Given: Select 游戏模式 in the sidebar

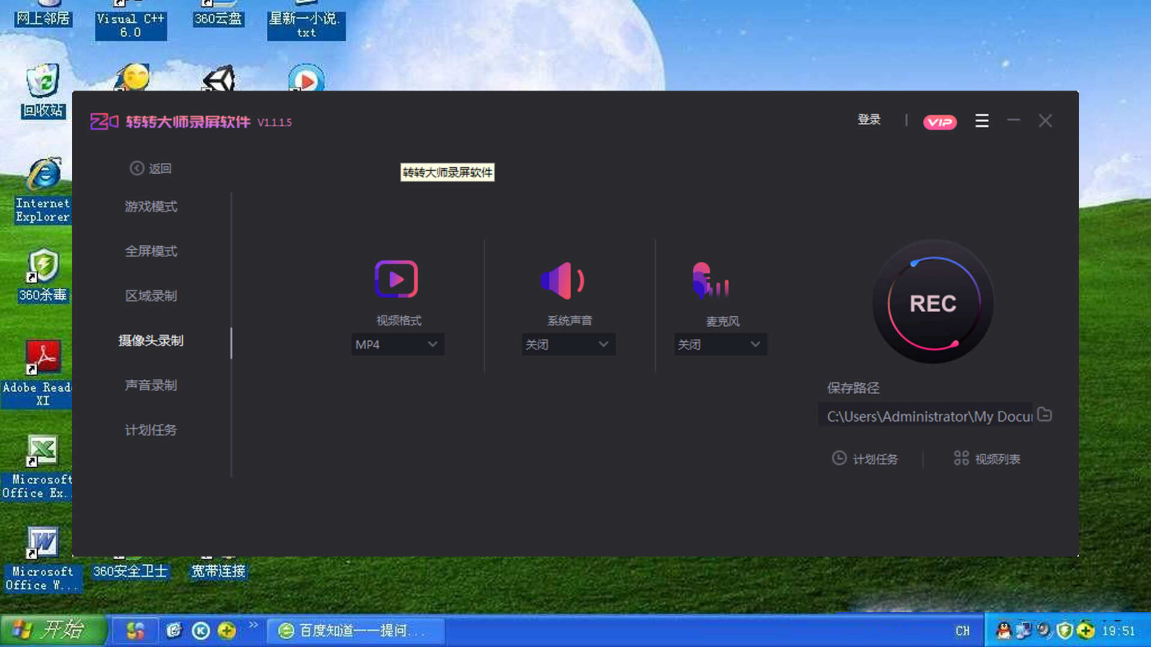Looking at the screenshot, I should click(x=150, y=207).
